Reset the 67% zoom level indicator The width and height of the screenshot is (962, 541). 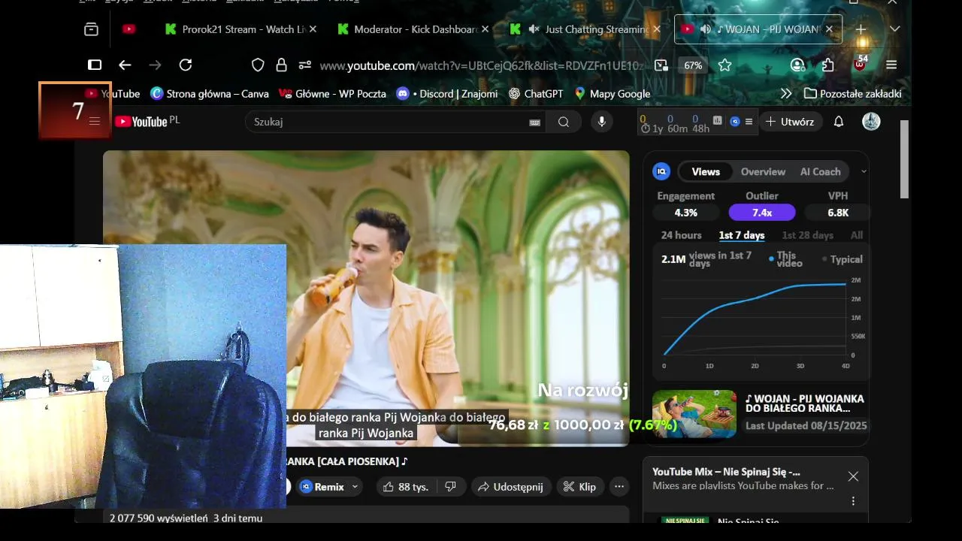[x=693, y=65]
